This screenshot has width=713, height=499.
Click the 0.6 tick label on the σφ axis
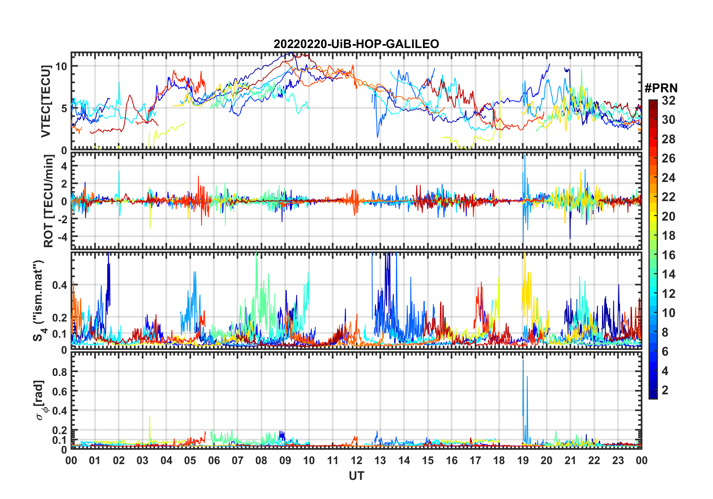click(x=60, y=391)
